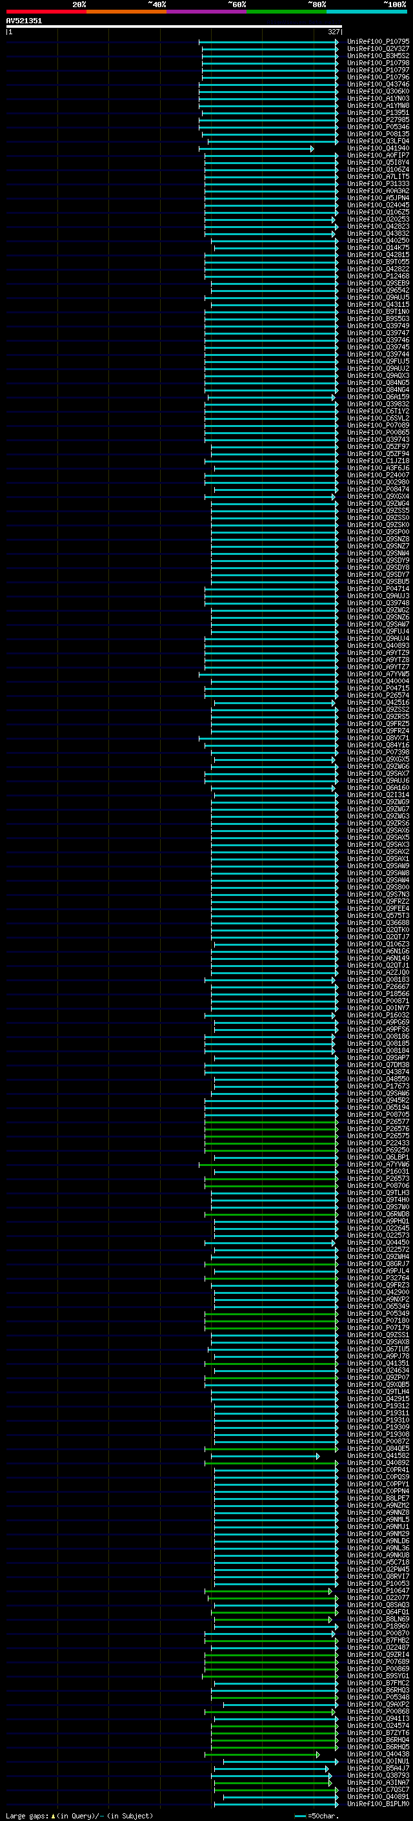Open the UniRef100_Q41940 hit
Image resolution: width=413 pixels, height=1821 pixels.
(x=378, y=149)
